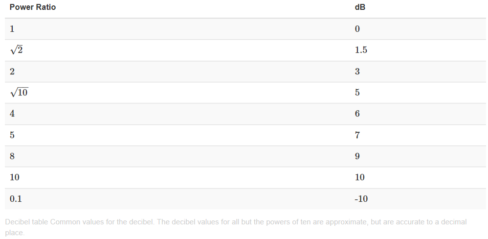Select the 1.5 dB value cell
This screenshot has height=239, width=488.
pos(361,50)
